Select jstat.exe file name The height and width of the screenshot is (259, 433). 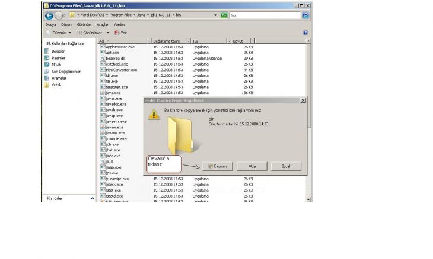coord(113,190)
